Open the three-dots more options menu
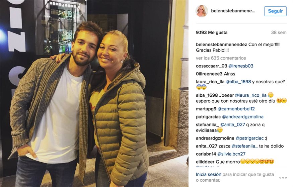Viewport: 293px width, 187px height. point(283,178)
